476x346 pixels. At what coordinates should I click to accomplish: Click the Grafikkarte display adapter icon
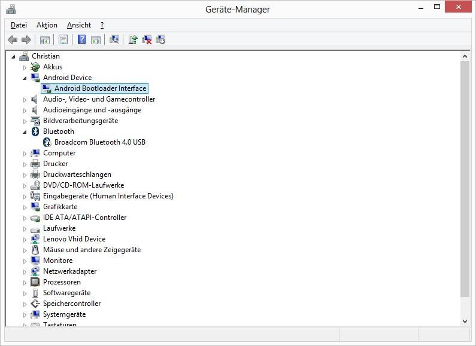(35, 207)
